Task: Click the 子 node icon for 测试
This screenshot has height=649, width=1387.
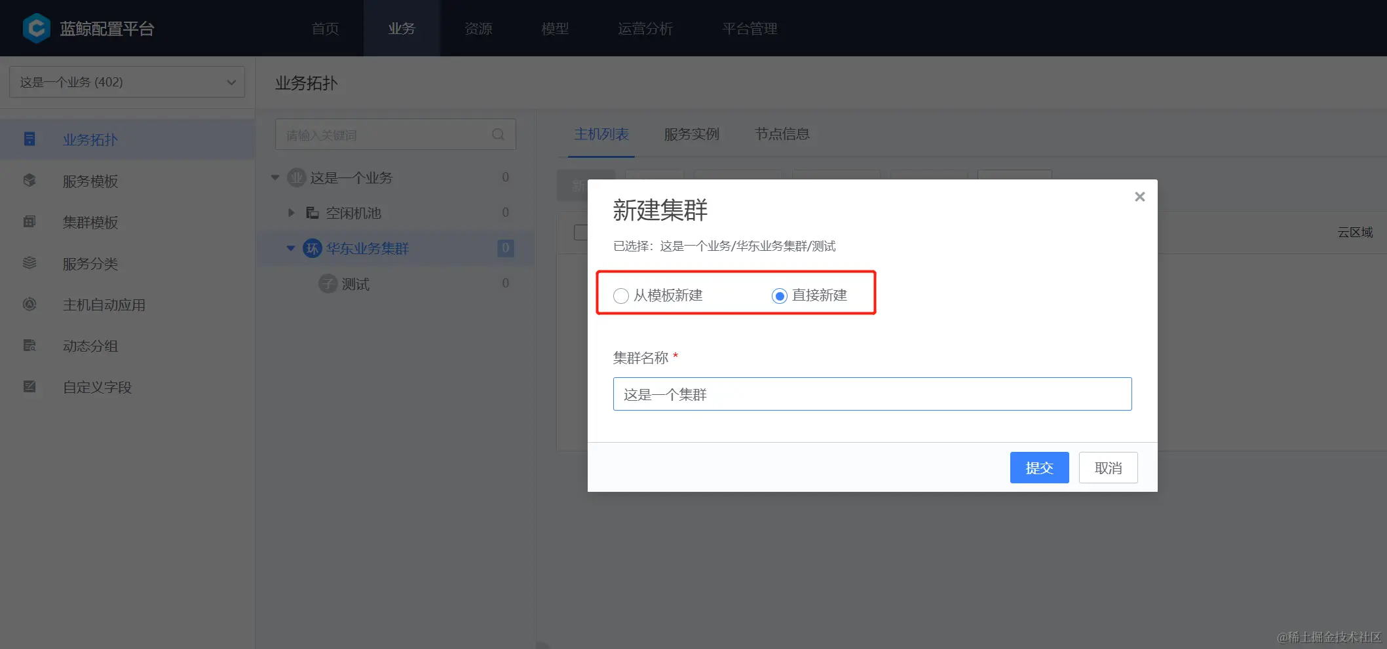Action: tap(328, 284)
